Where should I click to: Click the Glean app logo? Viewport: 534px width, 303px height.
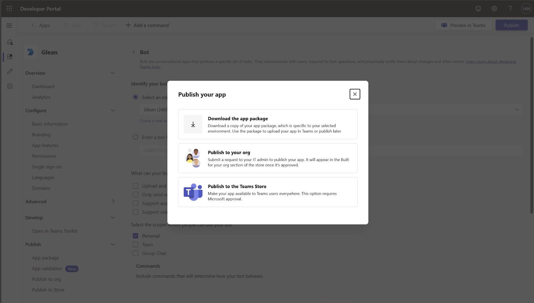[x=31, y=52]
